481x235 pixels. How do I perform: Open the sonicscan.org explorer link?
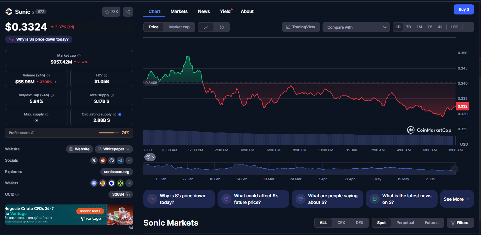tap(117, 172)
